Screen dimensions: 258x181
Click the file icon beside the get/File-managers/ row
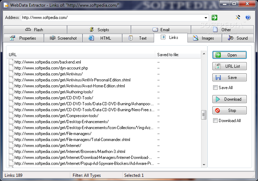(11, 134)
